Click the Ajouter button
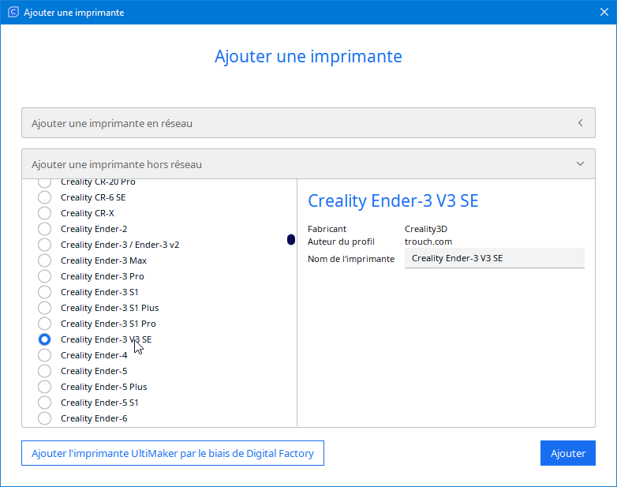The image size is (617, 487). point(568,453)
